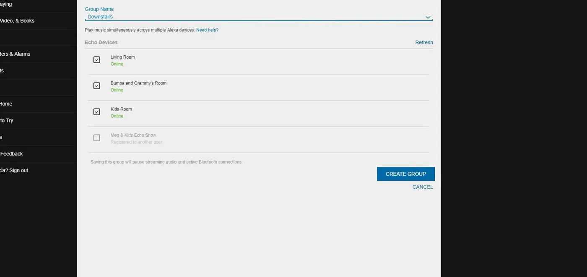Cancel creating the speaker group
Image resolution: width=587 pixels, height=277 pixels.
click(422, 187)
